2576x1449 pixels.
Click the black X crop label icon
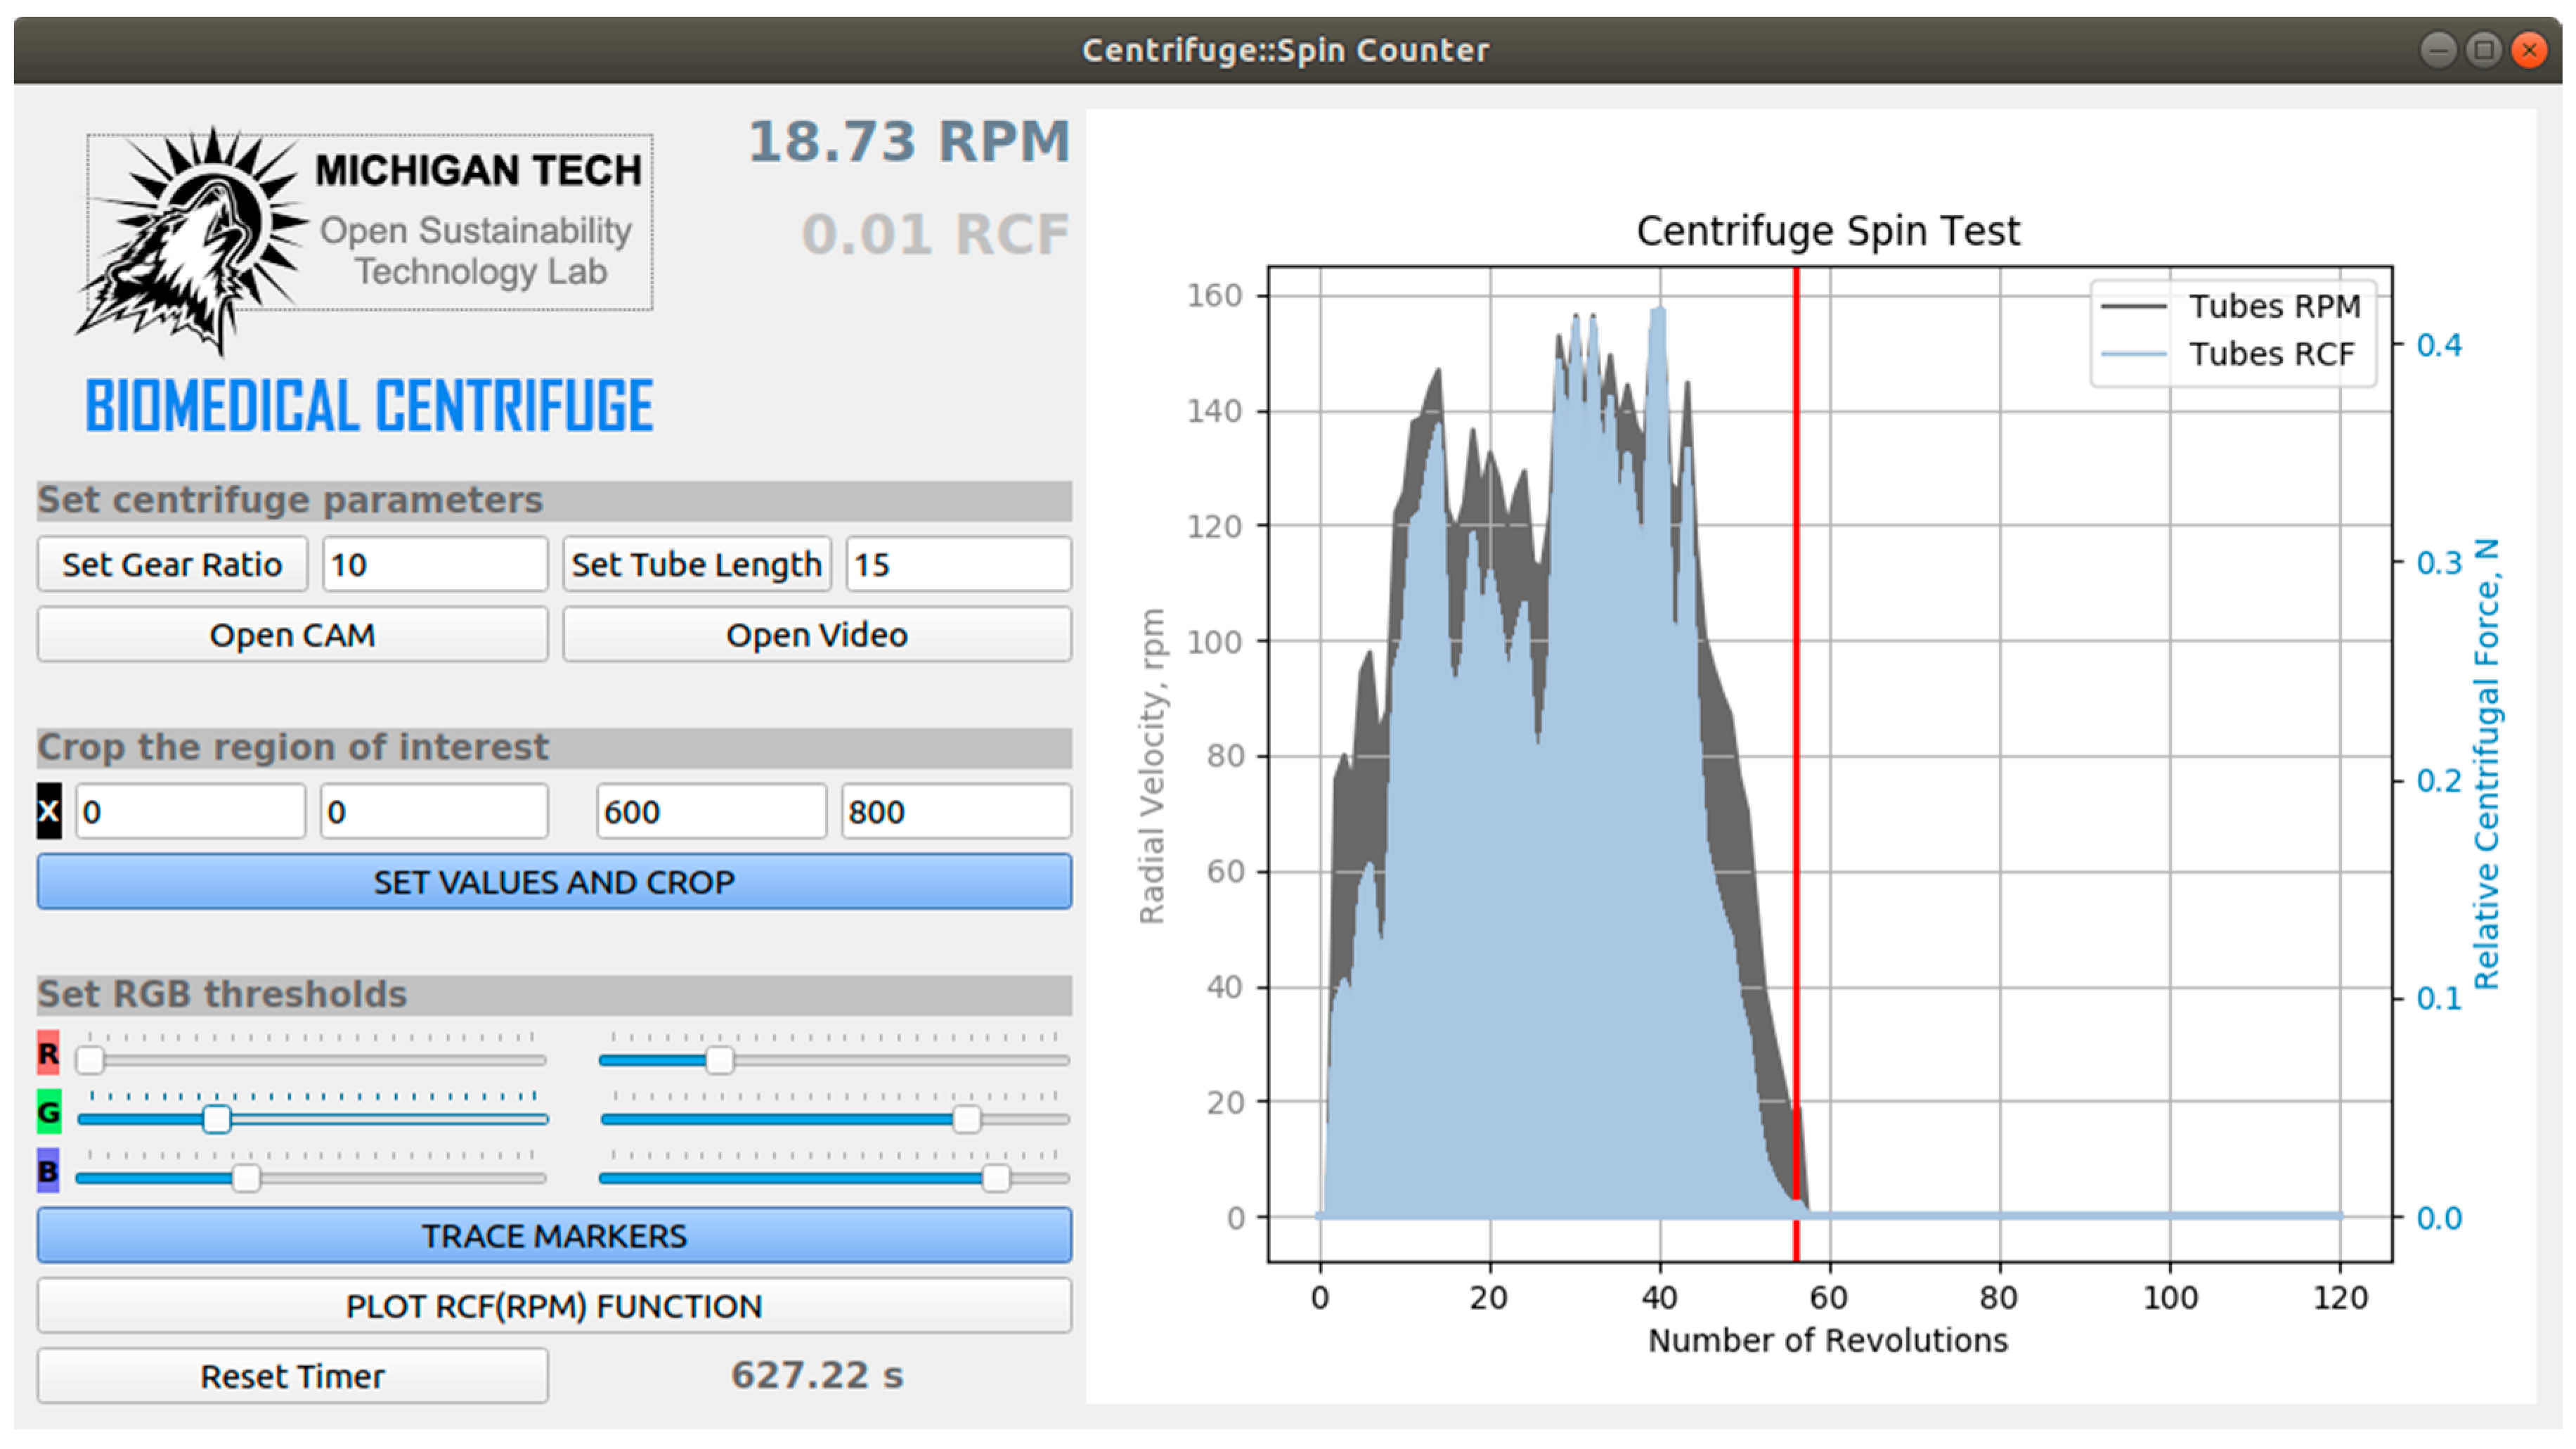49,811
